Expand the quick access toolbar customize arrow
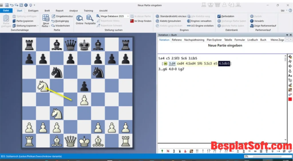 click(34, 5)
